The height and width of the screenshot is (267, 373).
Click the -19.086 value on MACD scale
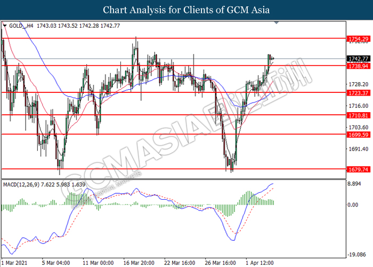(x=355, y=255)
